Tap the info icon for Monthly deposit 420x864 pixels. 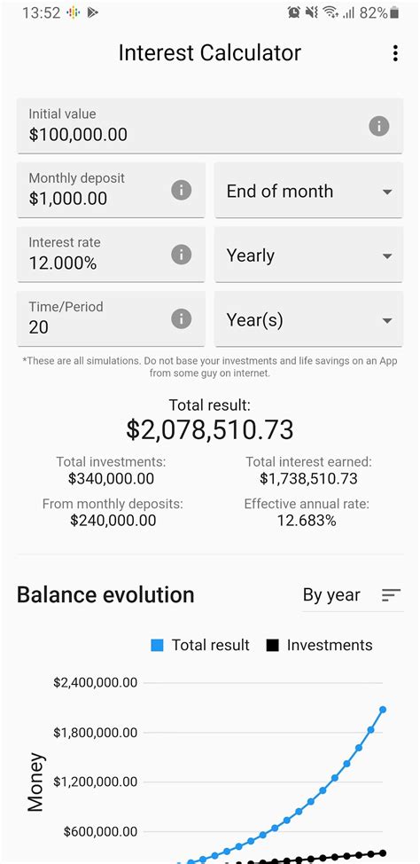pos(181,190)
